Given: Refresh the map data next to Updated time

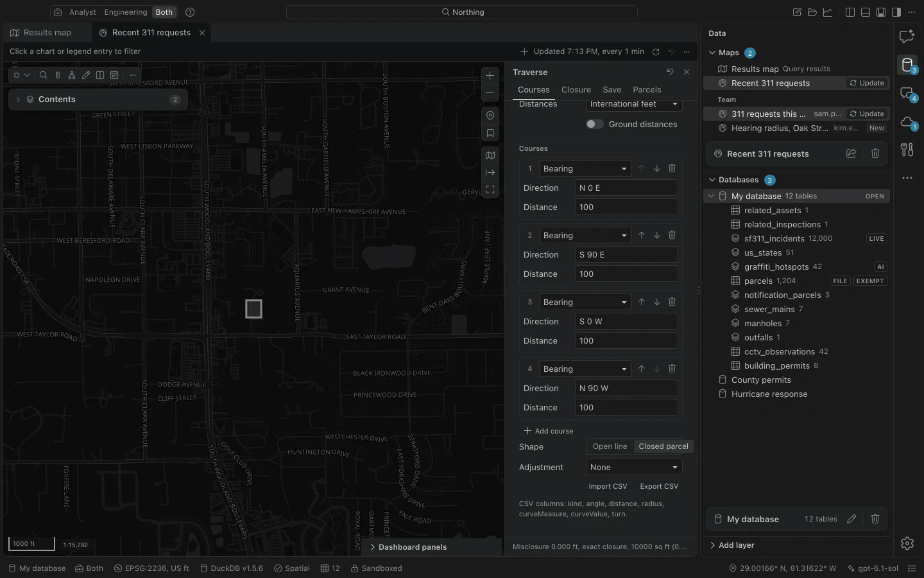Looking at the screenshot, I should pyautogui.click(x=656, y=52).
